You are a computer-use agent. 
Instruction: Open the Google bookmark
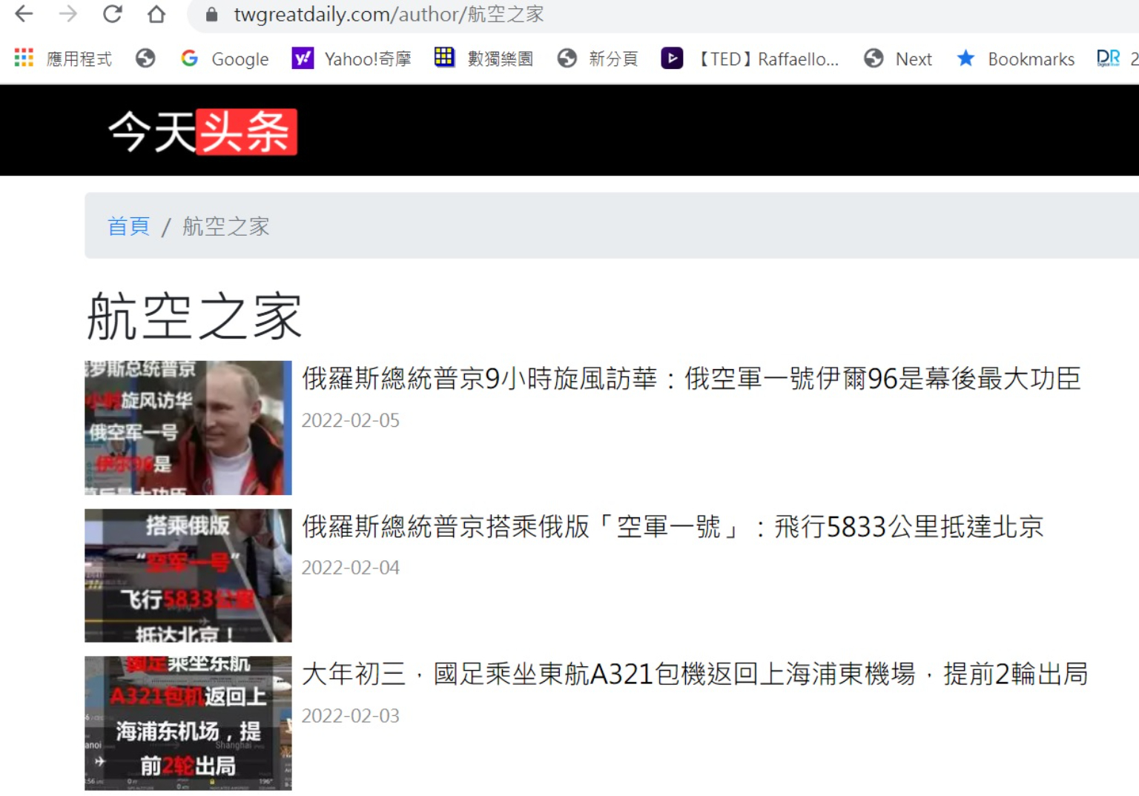[x=225, y=59]
